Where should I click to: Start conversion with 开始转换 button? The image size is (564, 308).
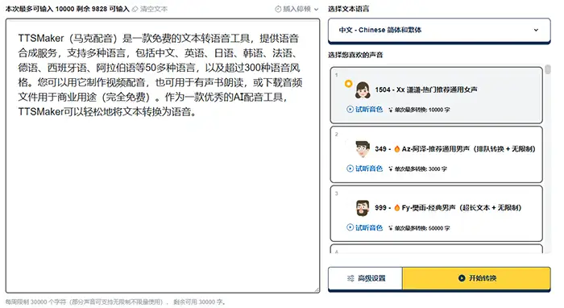tap(477, 278)
